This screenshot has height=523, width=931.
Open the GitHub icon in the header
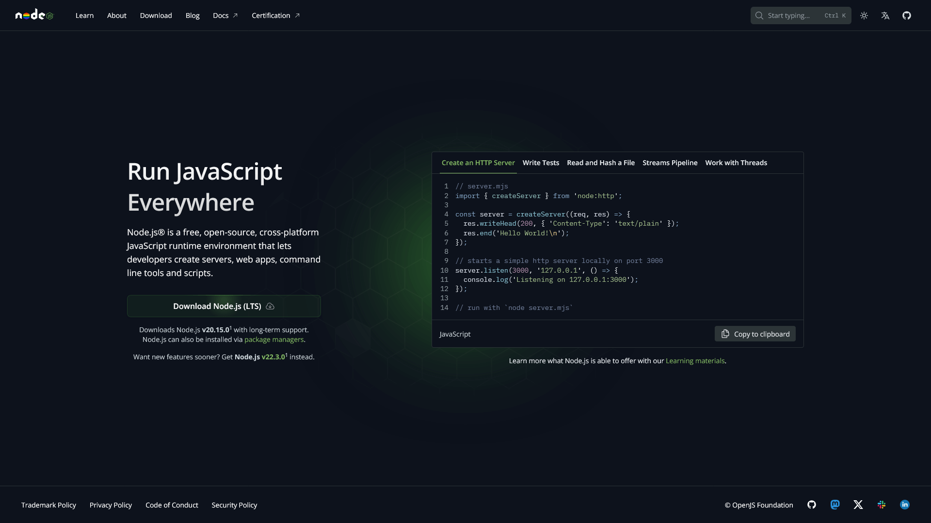pyautogui.click(x=907, y=15)
